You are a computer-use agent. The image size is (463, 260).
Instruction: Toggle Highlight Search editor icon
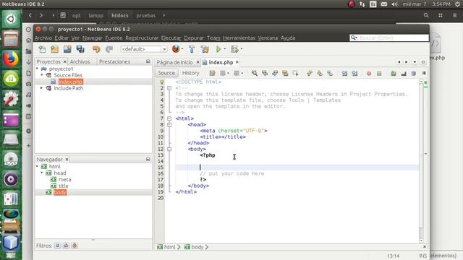(x=285, y=73)
